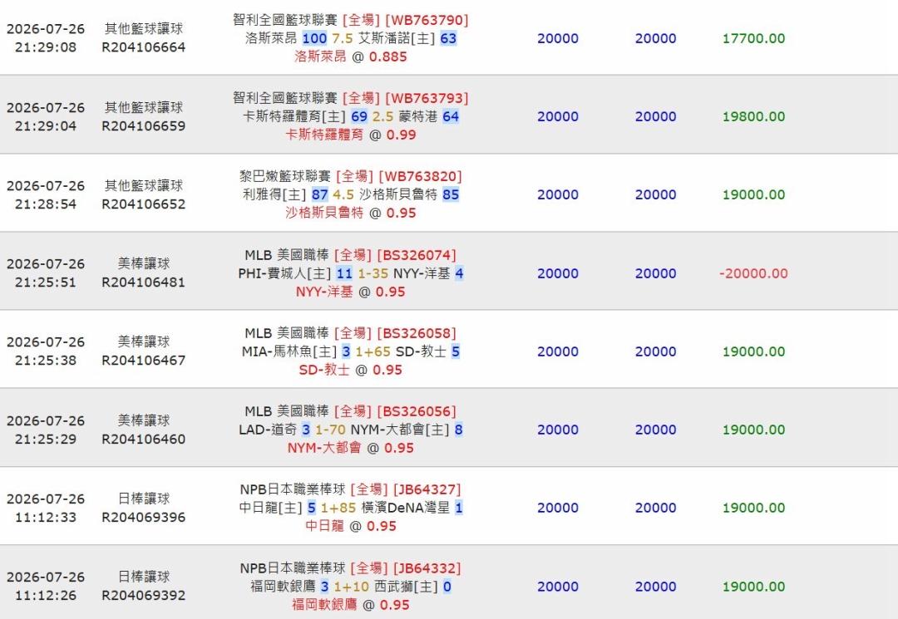
Task: Select match code WB763790
Action: (427, 20)
